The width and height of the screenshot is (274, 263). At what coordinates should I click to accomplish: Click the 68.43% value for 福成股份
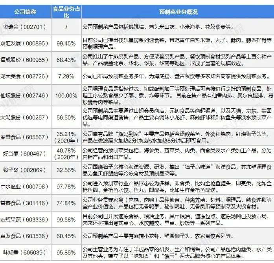66,60
